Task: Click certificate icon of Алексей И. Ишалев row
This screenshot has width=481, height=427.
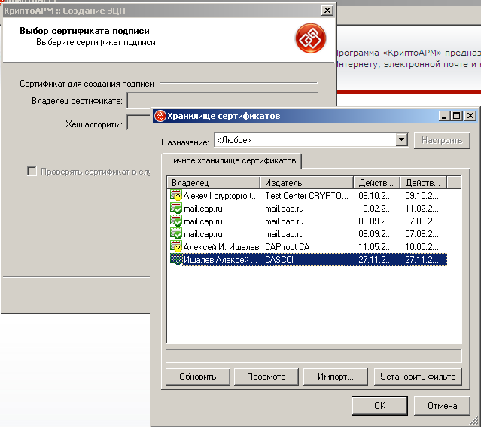Action: point(176,247)
